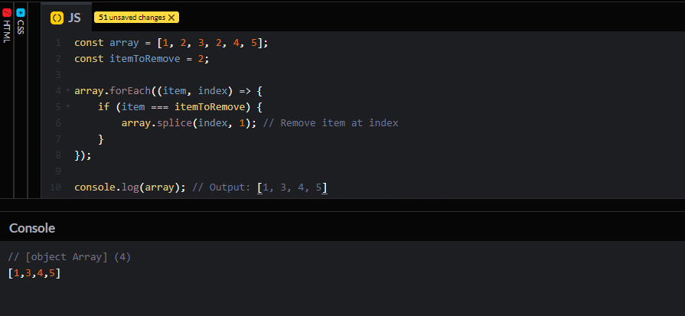
Task: Click the object Array console comment line
Action: coord(69,257)
